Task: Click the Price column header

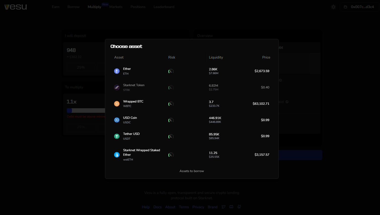Action: [266, 57]
